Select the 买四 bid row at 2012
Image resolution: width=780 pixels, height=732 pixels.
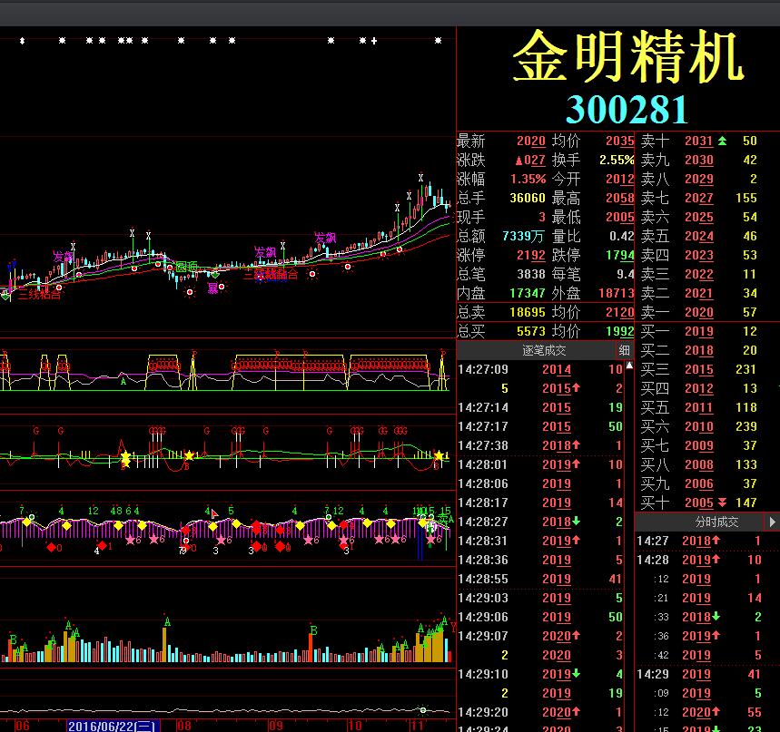(x=707, y=388)
